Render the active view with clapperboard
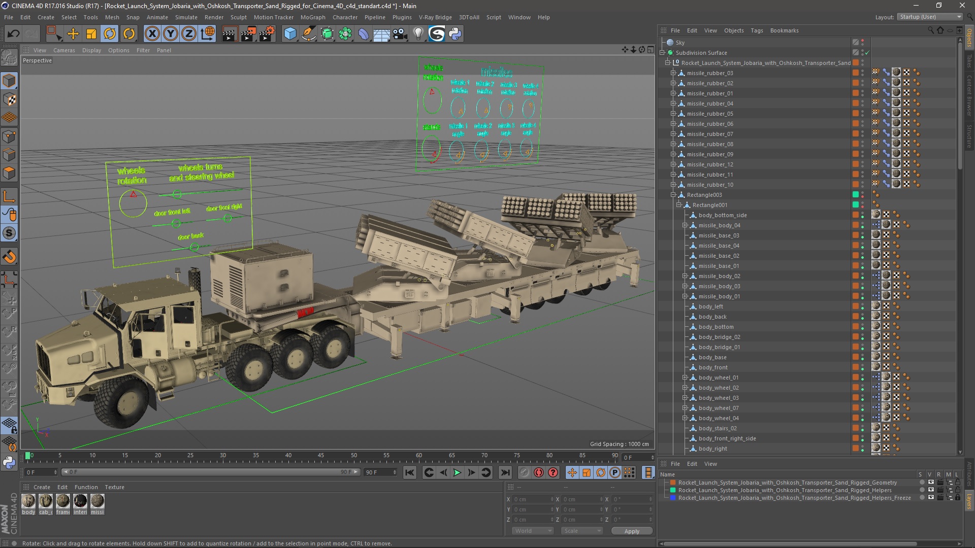The image size is (975, 548). click(230, 34)
